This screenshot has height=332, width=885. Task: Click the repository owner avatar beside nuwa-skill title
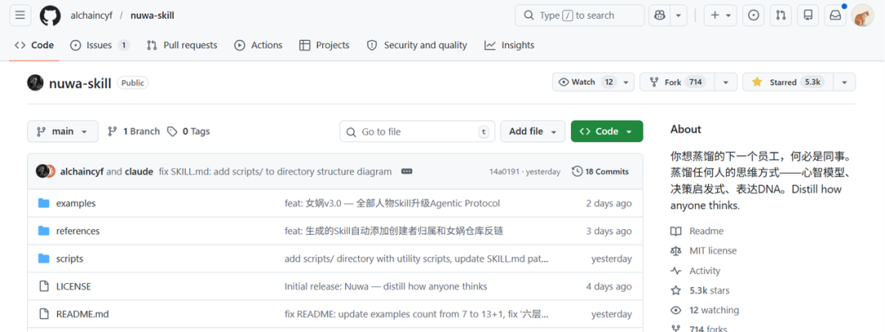[35, 83]
